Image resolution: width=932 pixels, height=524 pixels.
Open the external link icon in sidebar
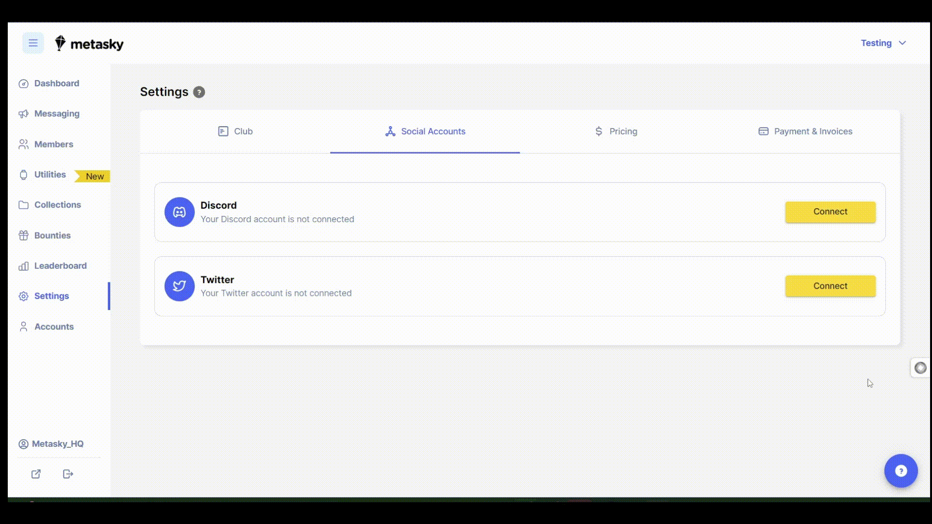tap(36, 474)
